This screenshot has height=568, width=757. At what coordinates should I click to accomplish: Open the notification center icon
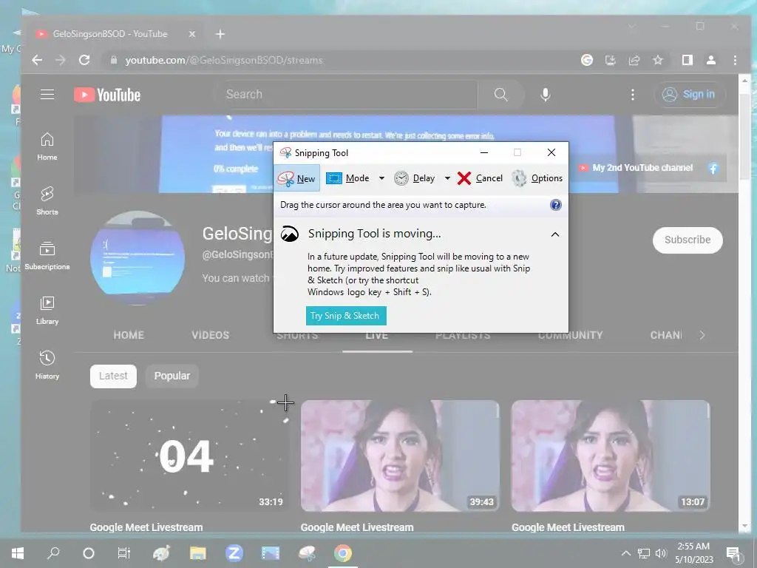tap(734, 554)
